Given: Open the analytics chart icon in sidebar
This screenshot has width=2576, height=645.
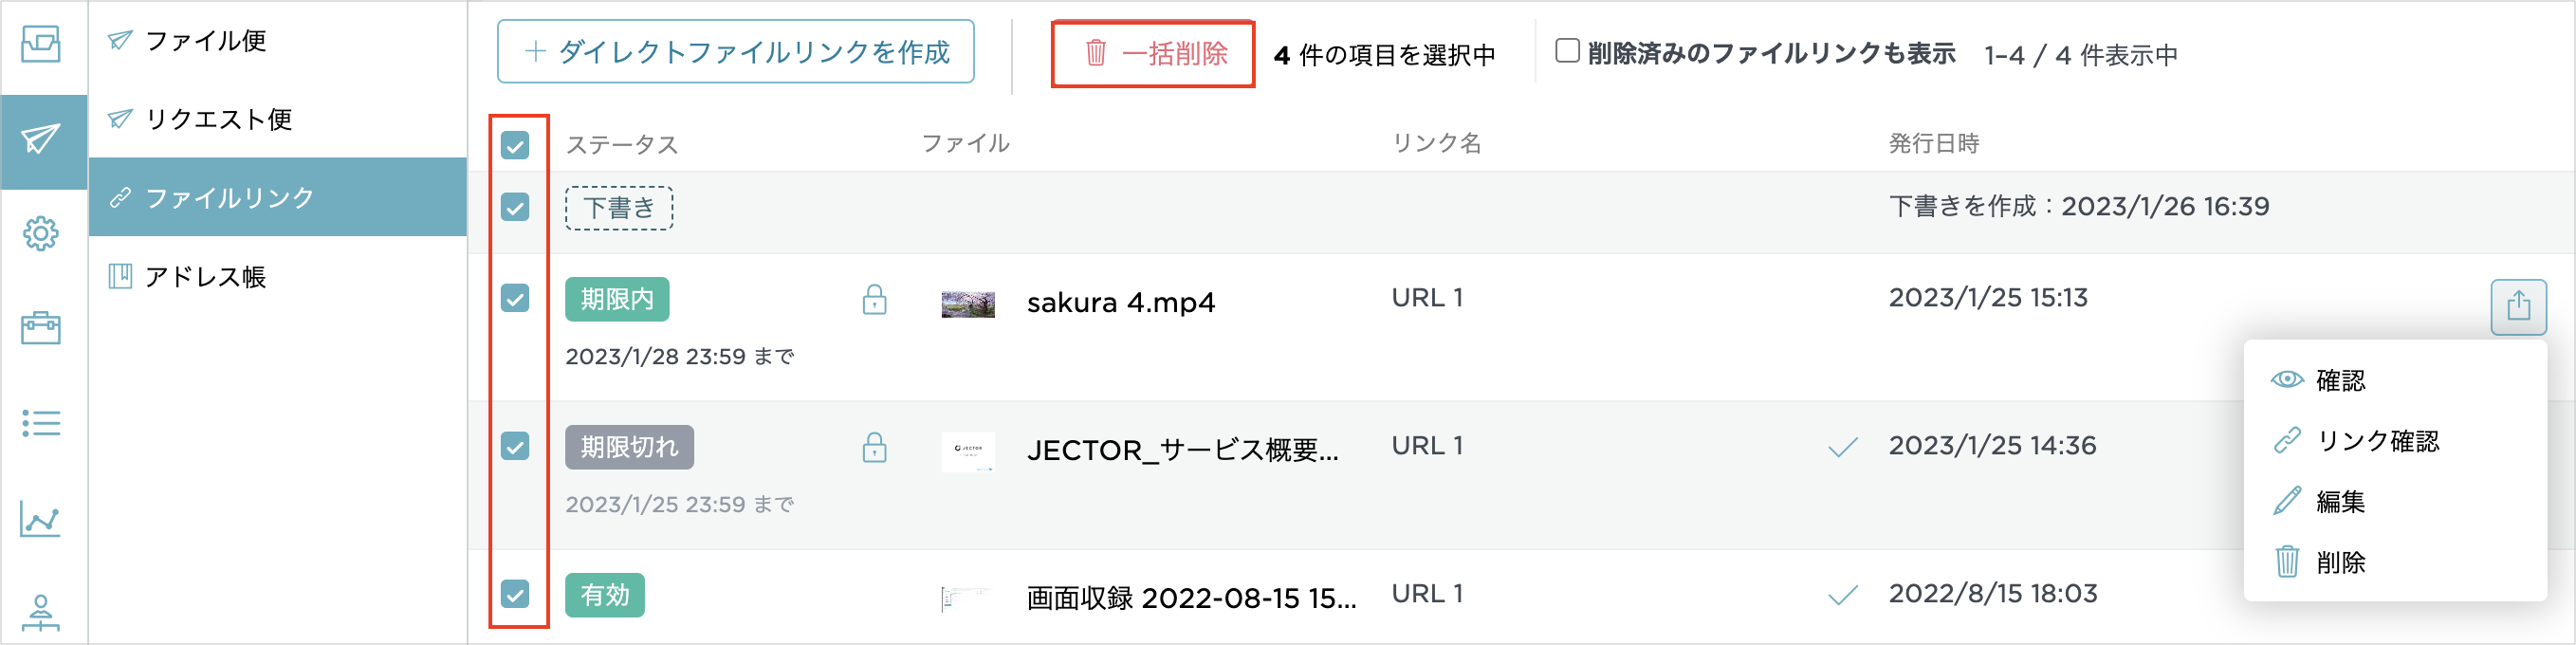Looking at the screenshot, I should click(42, 519).
